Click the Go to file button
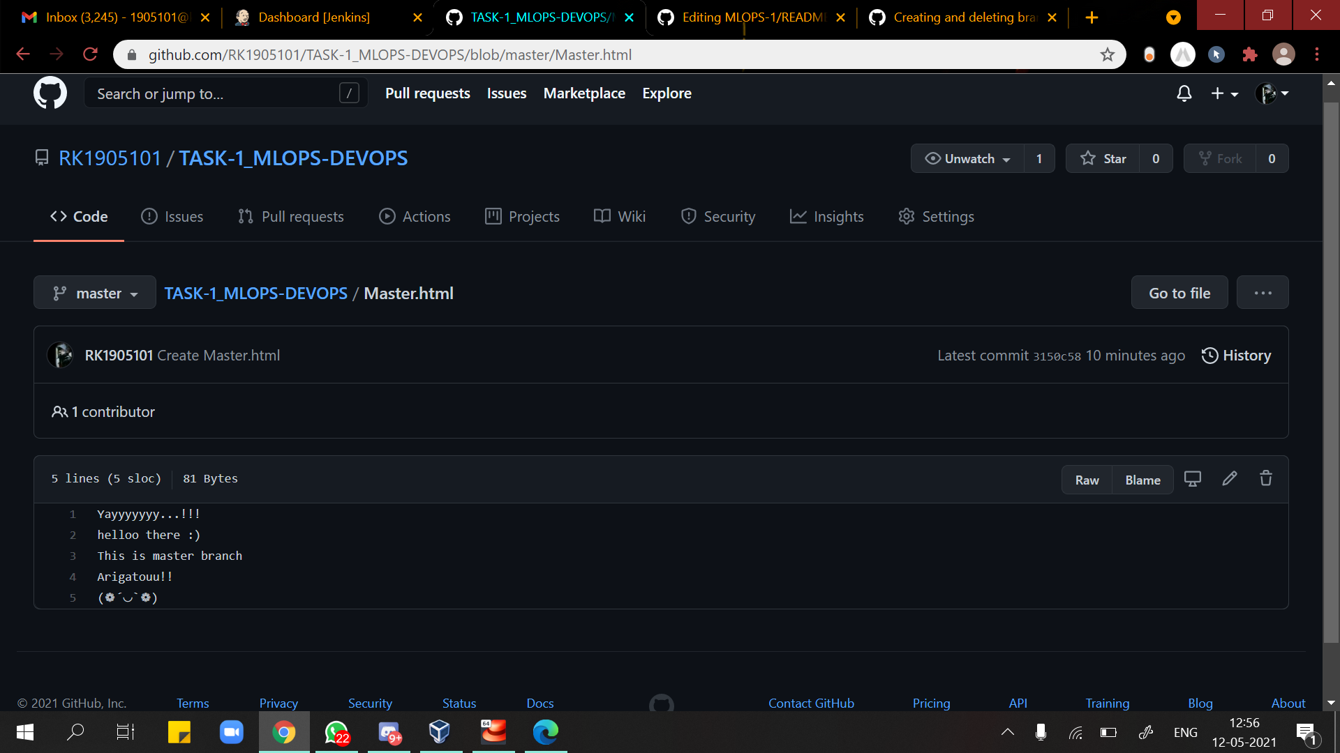The image size is (1340, 753). pos(1179,293)
